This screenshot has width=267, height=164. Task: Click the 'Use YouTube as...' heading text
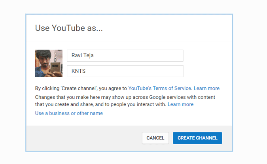pos(69,28)
